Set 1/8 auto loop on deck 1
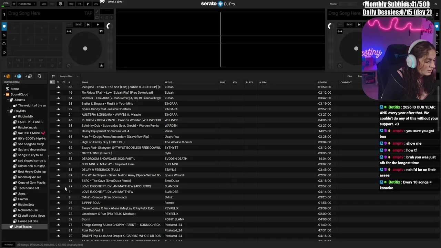The image size is (441, 248). pos(18,60)
